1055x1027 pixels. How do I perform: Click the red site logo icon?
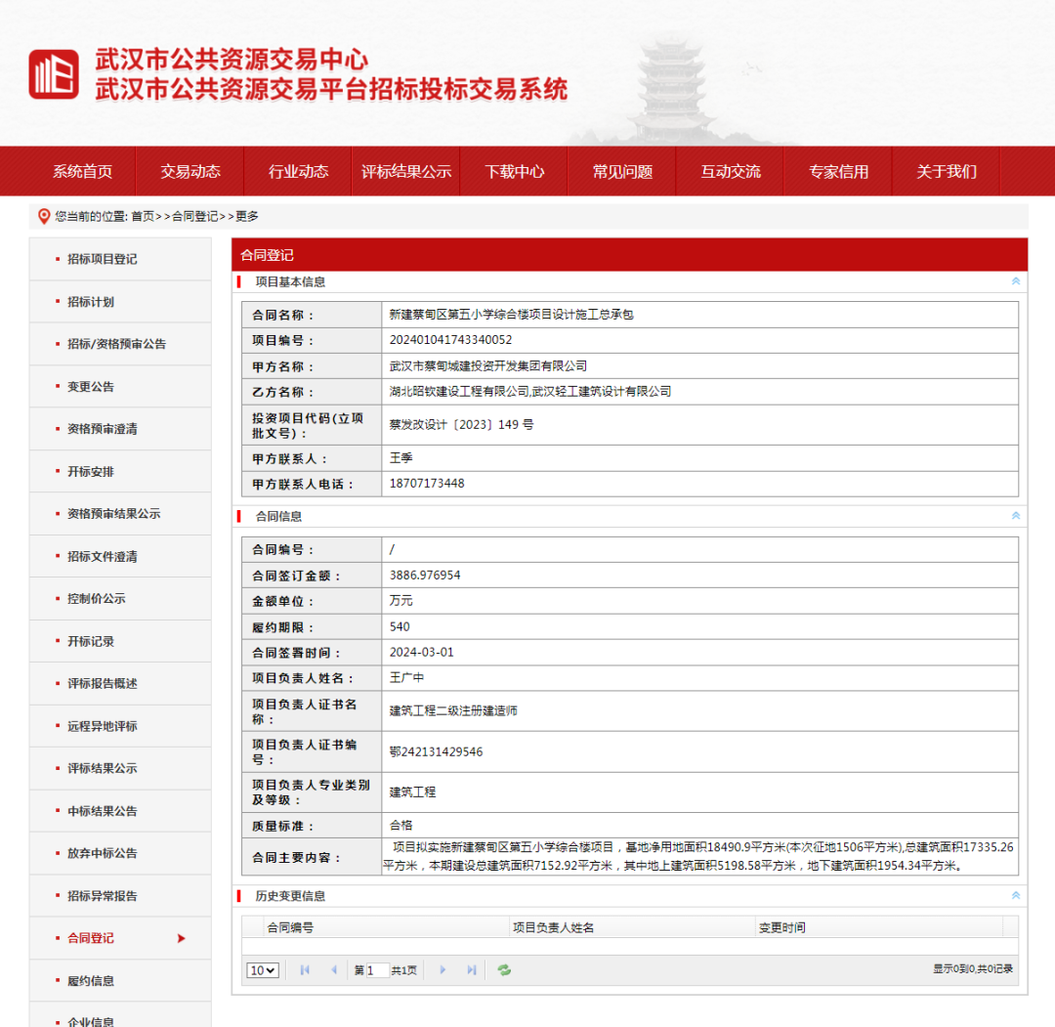(x=54, y=74)
